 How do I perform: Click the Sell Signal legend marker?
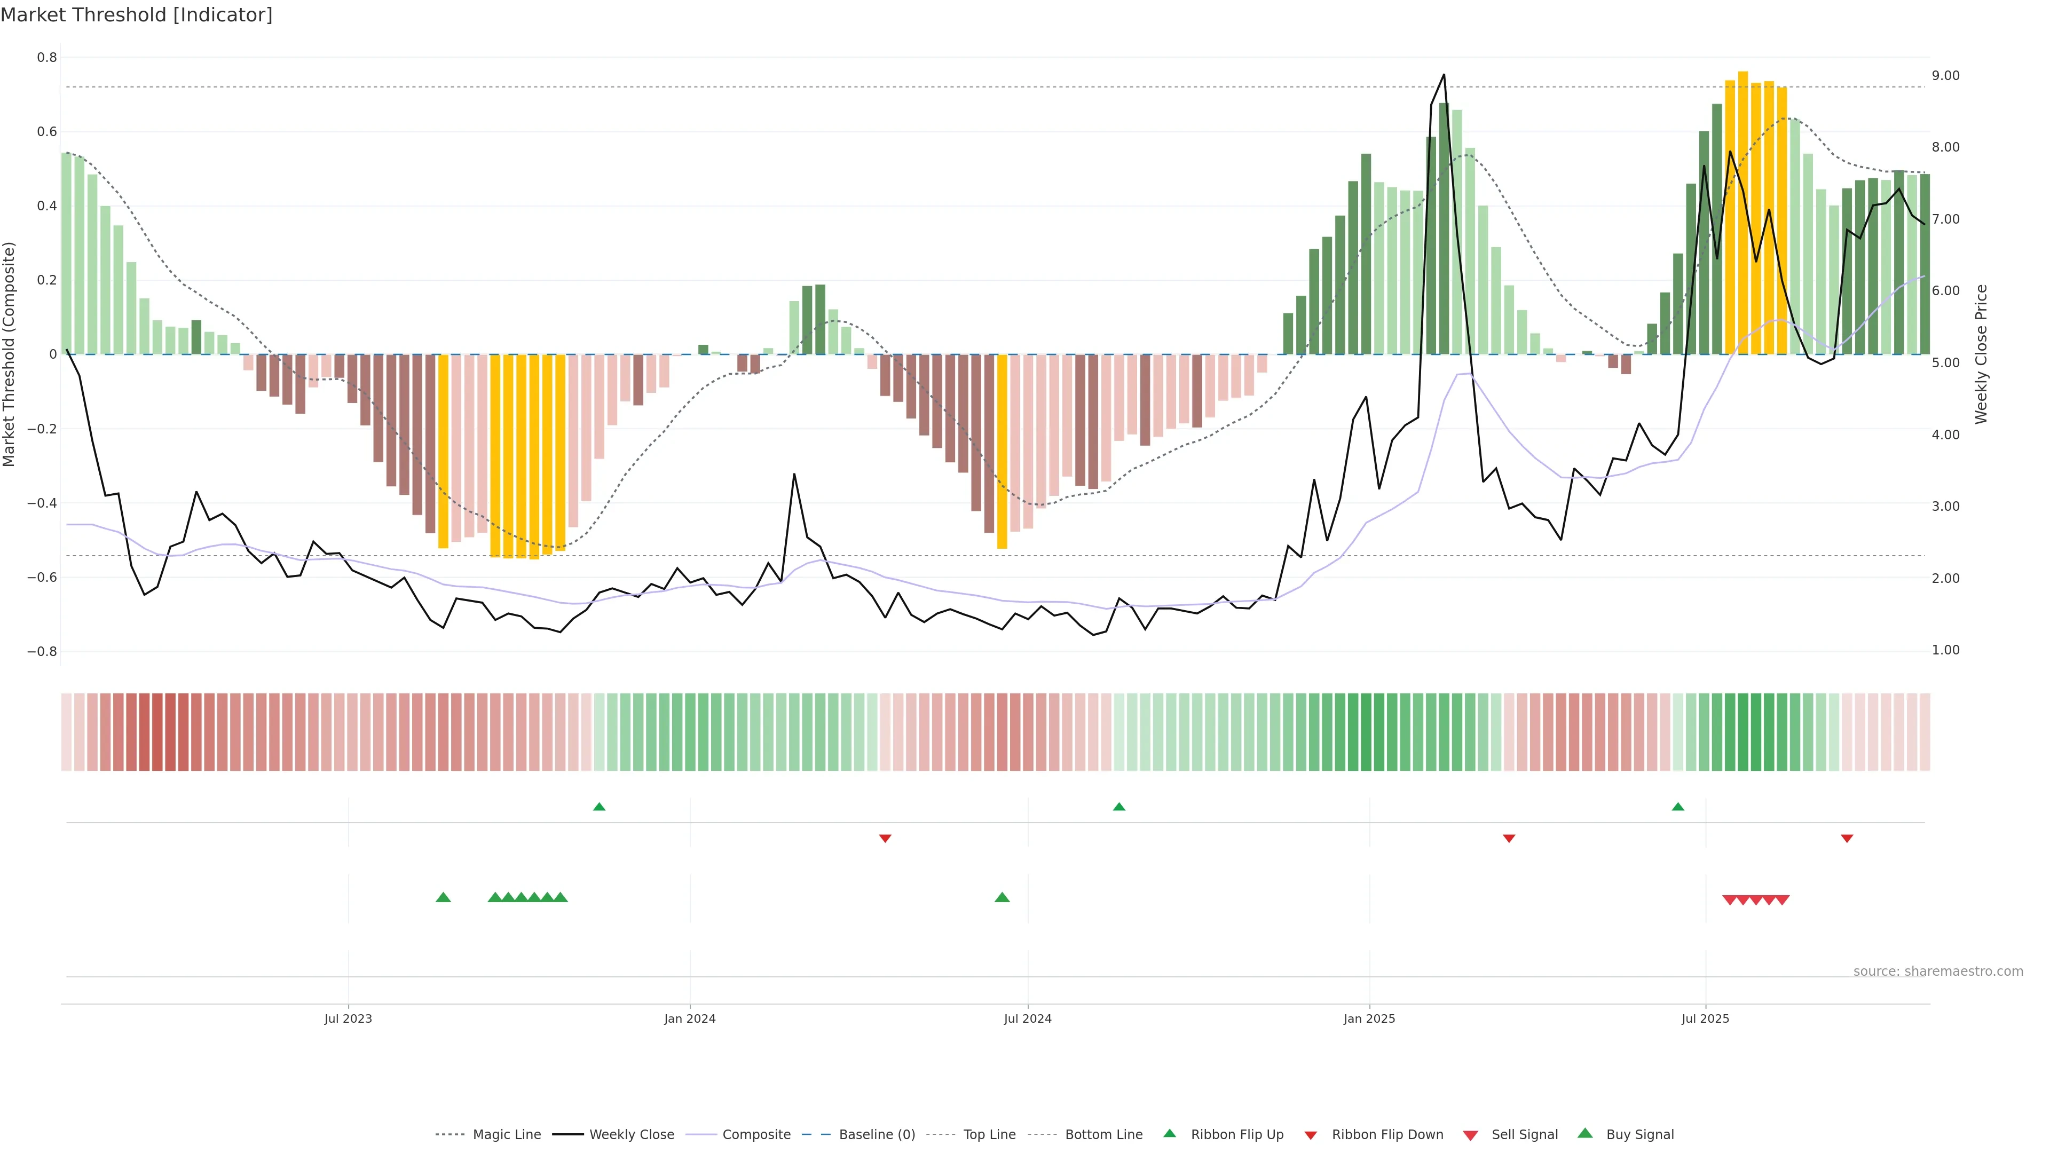coord(1470,1135)
